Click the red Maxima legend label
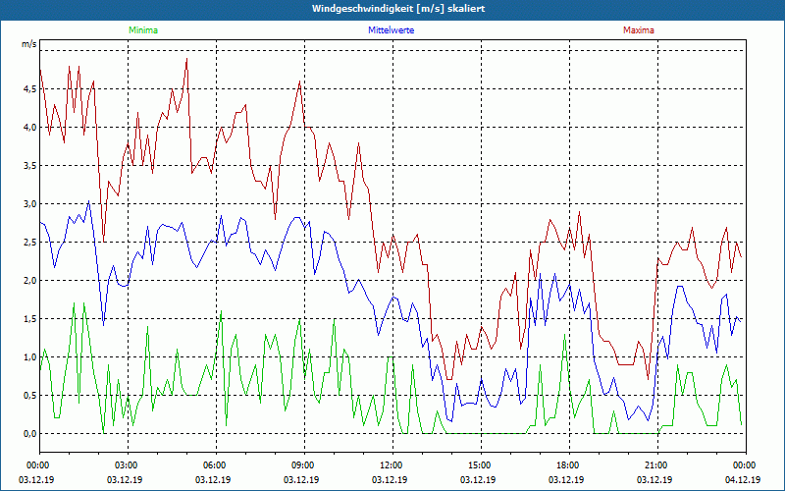The image size is (785, 491). point(639,30)
